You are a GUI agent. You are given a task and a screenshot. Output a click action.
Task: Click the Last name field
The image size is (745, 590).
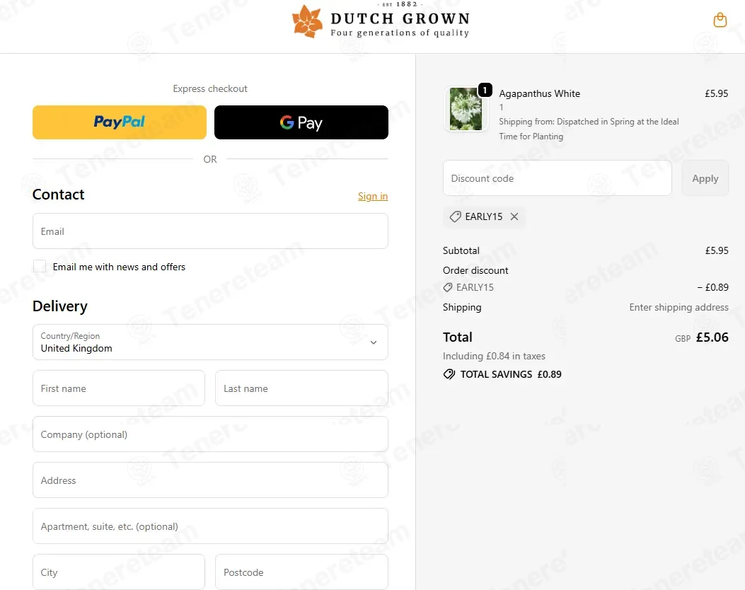[301, 388]
